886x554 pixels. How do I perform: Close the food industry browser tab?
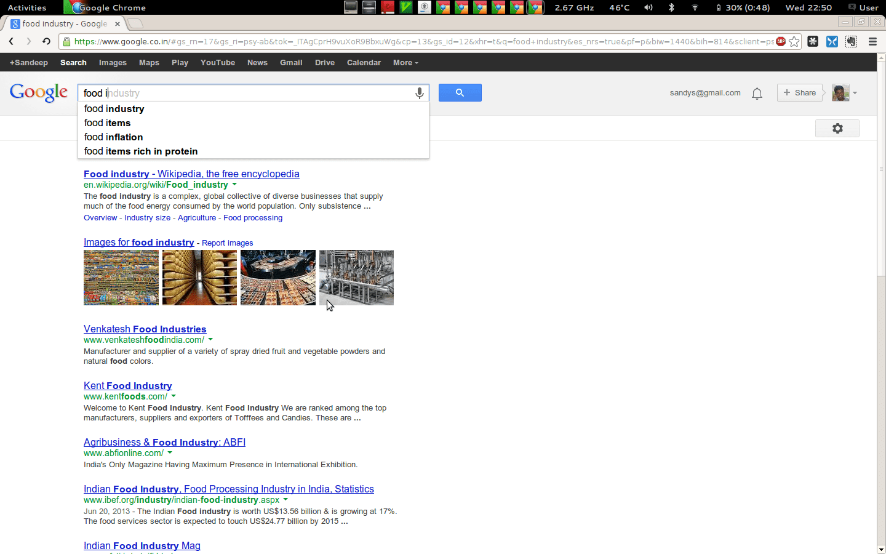point(117,24)
